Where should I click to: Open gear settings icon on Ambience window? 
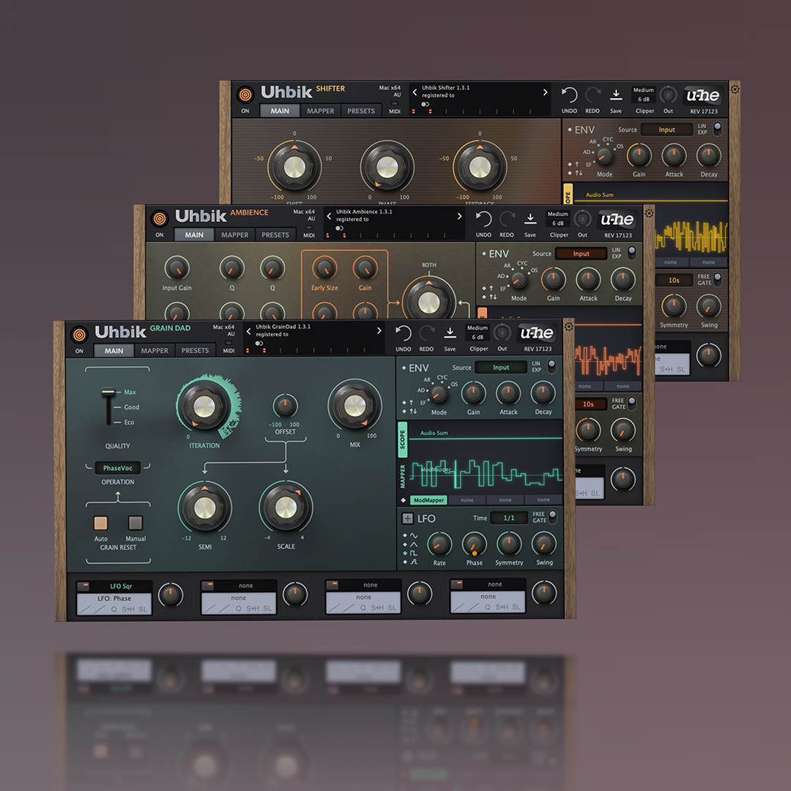649,213
